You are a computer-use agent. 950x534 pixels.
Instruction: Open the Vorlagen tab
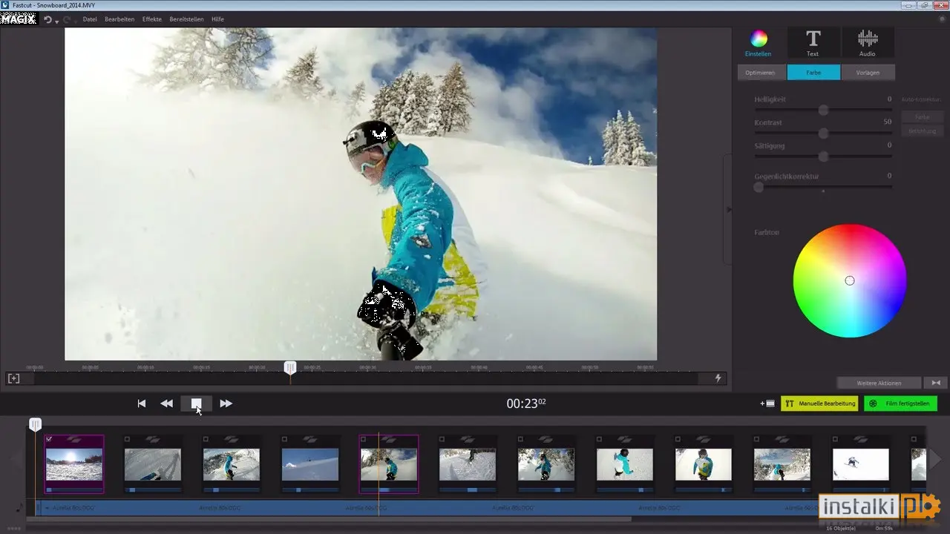(x=868, y=73)
